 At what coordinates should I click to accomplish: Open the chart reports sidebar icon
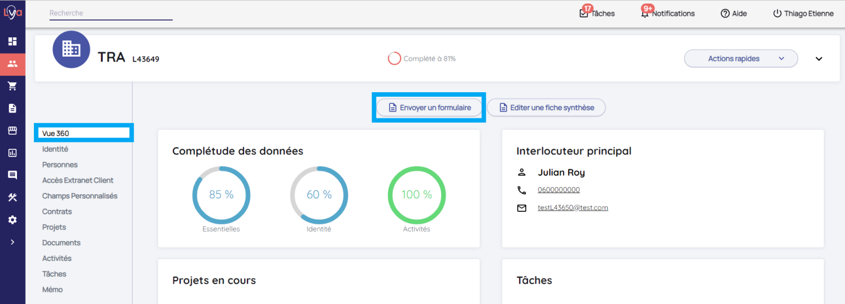click(12, 153)
